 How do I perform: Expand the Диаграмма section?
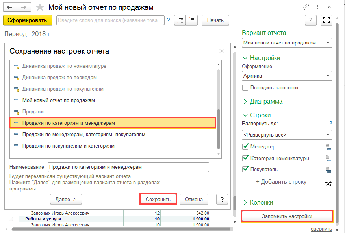(x=262, y=101)
